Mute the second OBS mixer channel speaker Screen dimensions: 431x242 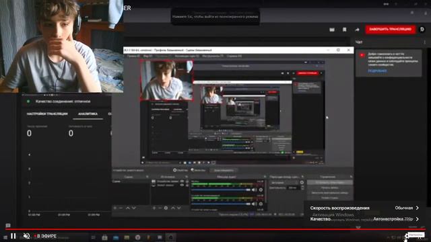click(254, 204)
